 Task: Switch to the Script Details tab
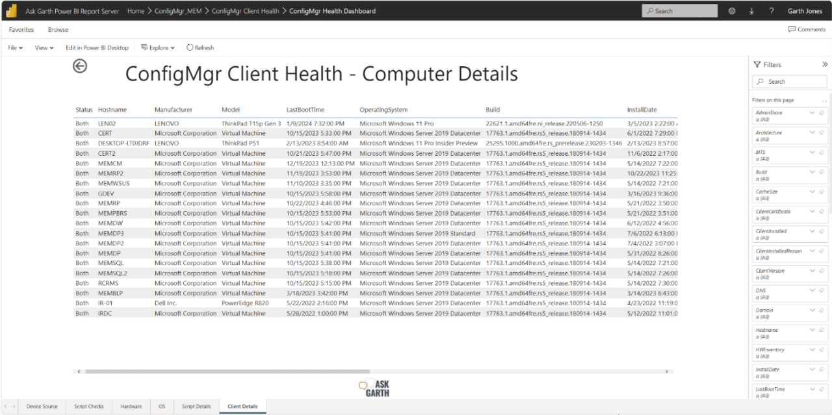pos(196,407)
